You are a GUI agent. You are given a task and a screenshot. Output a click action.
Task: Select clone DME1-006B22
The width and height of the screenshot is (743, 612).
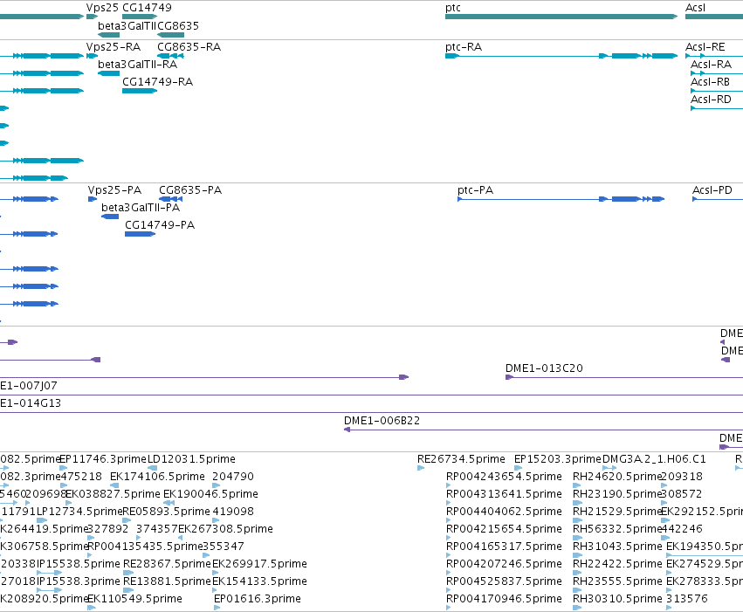(x=382, y=421)
